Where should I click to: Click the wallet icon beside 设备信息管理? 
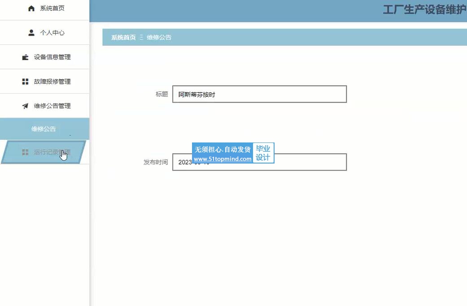pos(26,57)
